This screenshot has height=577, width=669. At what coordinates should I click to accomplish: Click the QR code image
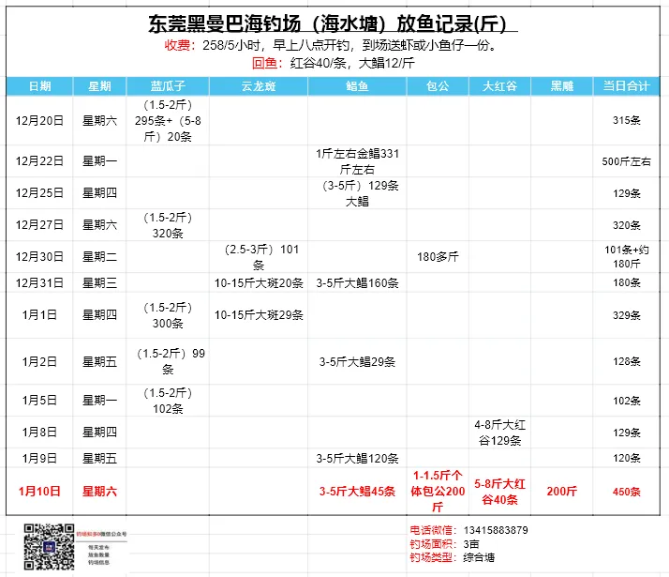point(49,547)
